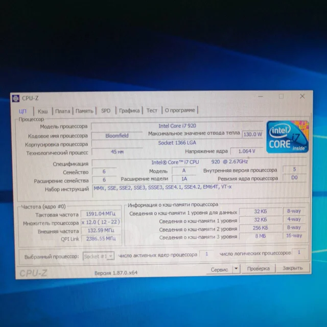This screenshot has width=327, height=327.
Task: Click the Расширение модели value 1A
Action: point(184,179)
